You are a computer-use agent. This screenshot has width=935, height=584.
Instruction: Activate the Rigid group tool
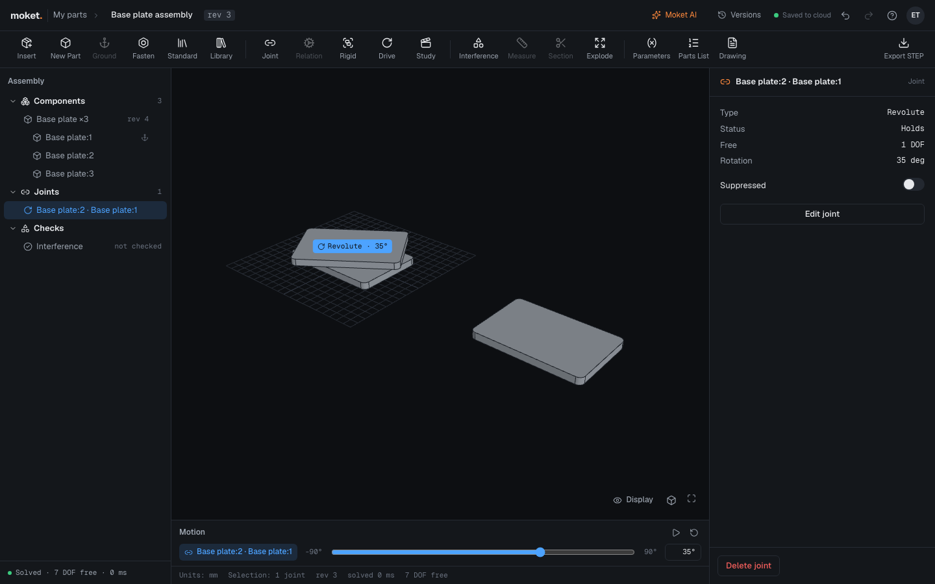pos(348,49)
